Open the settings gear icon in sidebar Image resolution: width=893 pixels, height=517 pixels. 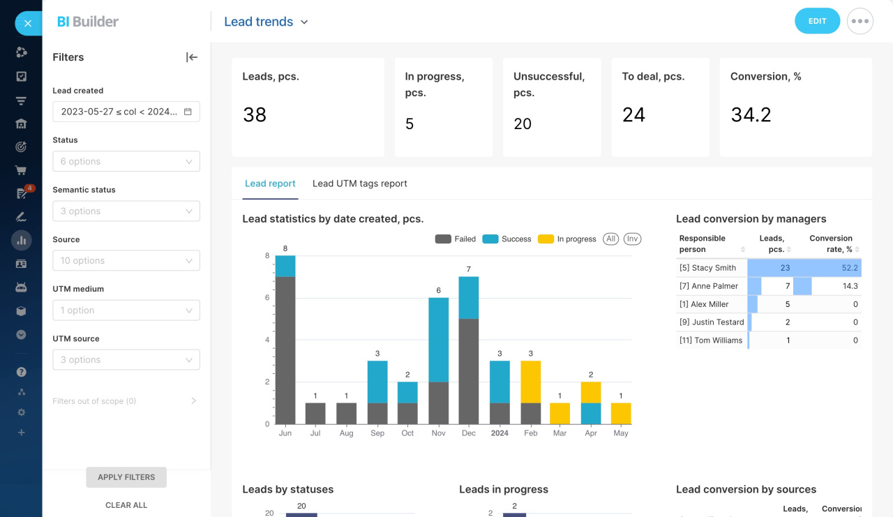pyautogui.click(x=21, y=412)
